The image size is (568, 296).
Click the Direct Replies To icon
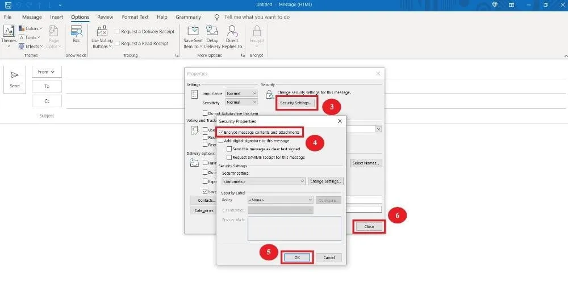[x=232, y=32]
